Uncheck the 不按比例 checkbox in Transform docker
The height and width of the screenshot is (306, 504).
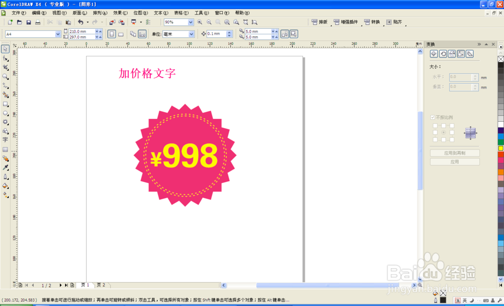click(x=432, y=117)
